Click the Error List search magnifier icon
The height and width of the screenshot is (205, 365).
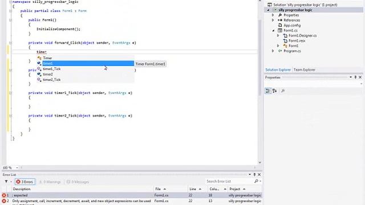pos(256,181)
